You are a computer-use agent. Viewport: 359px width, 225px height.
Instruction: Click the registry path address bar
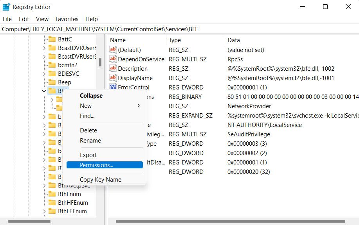(x=179, y=29)
